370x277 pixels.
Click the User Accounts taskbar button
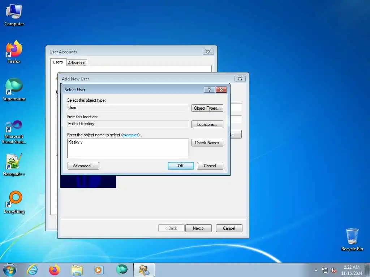(x=144, y=270)
